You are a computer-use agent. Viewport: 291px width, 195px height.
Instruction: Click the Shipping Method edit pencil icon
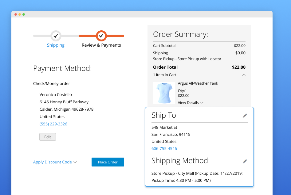(245, 161)
